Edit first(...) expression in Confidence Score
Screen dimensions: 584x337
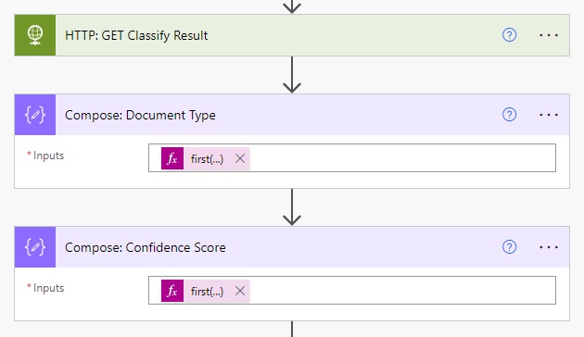[207, 292]
